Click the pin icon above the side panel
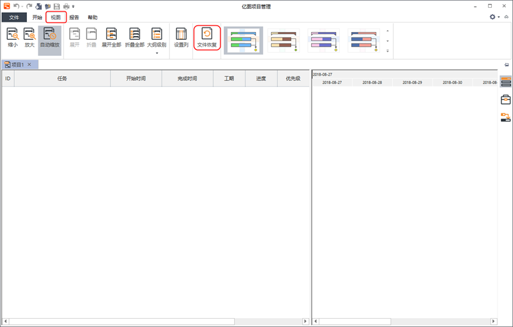Image resolution: width=513 pixels, height=327 pixels. point(507,65)
